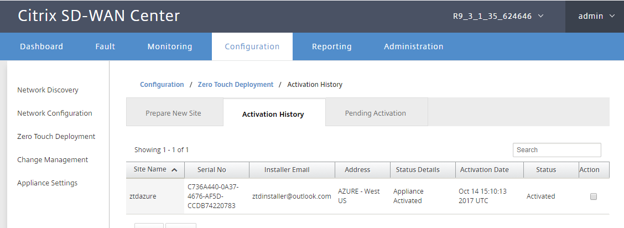Screen dimensions: 624x228
Task: Click the Site Name sort arrow icon
Action: pos(174,170)
